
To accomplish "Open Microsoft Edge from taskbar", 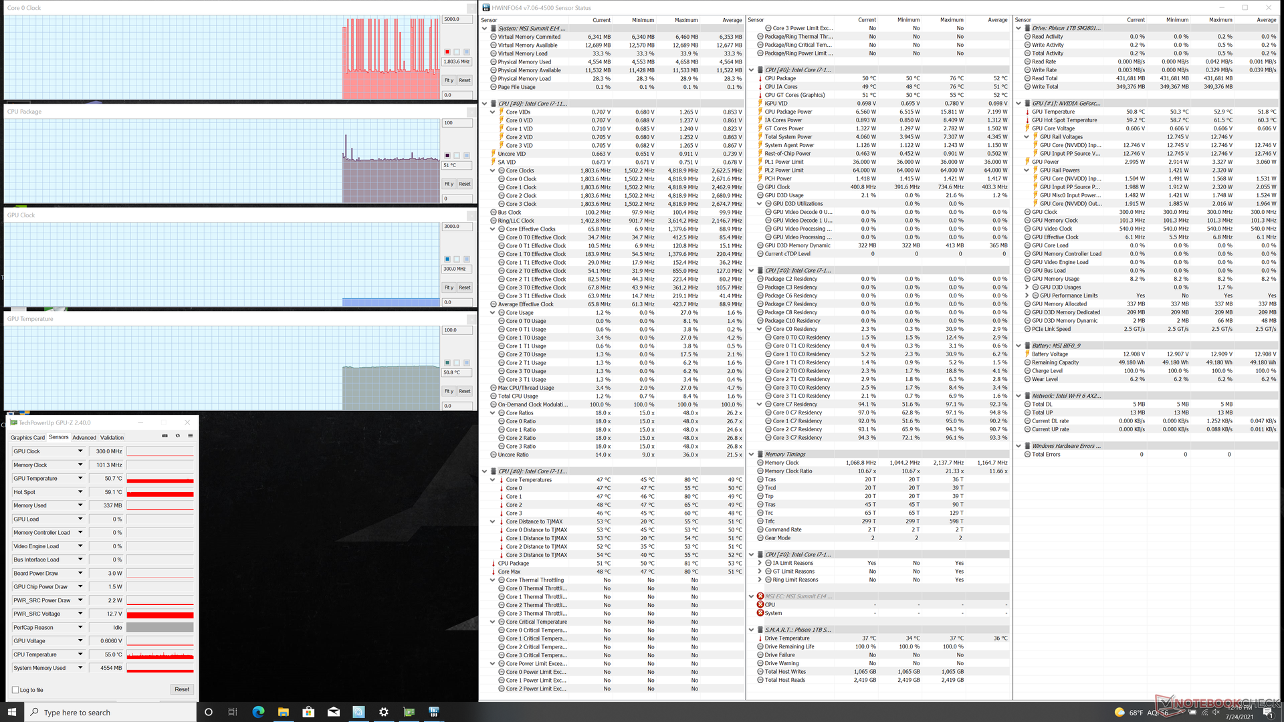I will [258, 712].
